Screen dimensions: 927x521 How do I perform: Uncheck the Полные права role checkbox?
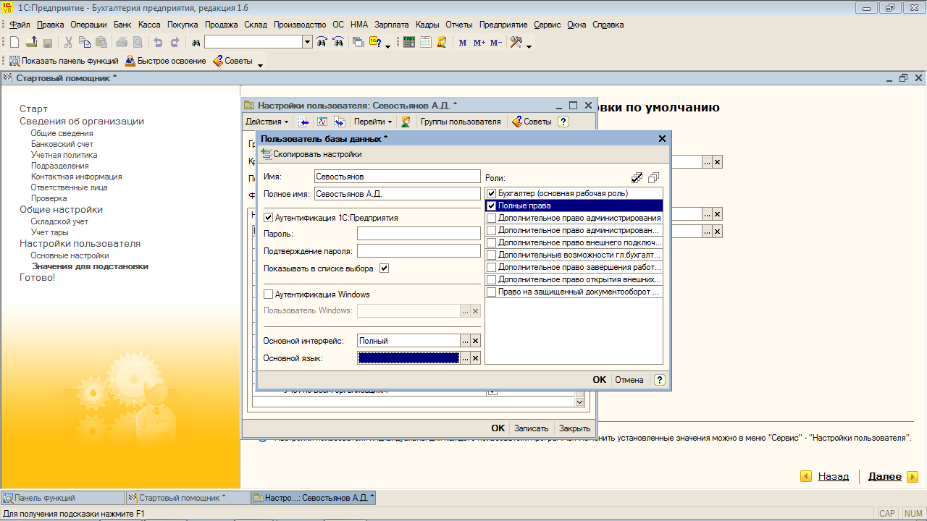click(492, 206)
